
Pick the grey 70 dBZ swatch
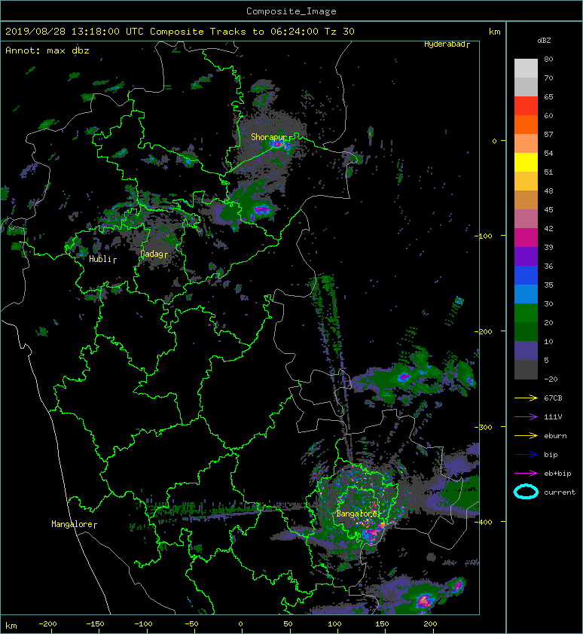point(526,87)
